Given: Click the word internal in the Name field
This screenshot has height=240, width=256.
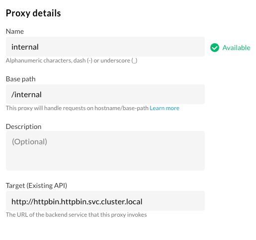Looking at the screenshot, I should (x=25, y=47).
